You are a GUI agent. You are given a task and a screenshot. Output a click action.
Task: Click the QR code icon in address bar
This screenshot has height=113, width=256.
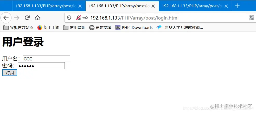click(252, 18)
